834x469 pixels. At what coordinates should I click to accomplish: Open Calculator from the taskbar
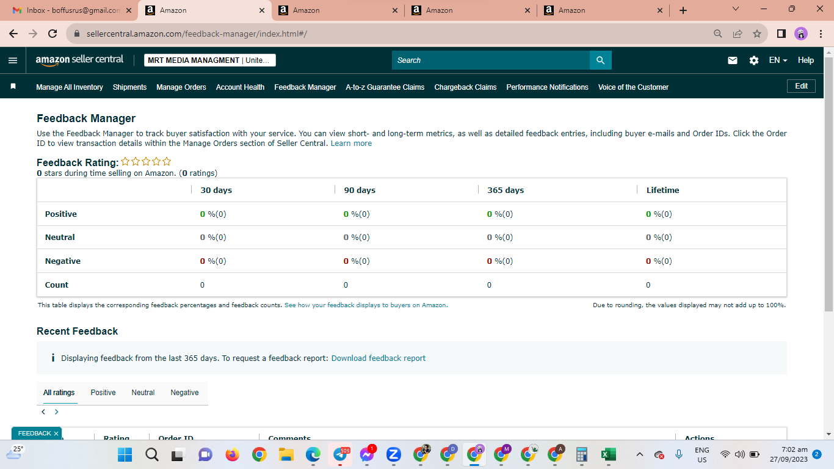point(581,454)
